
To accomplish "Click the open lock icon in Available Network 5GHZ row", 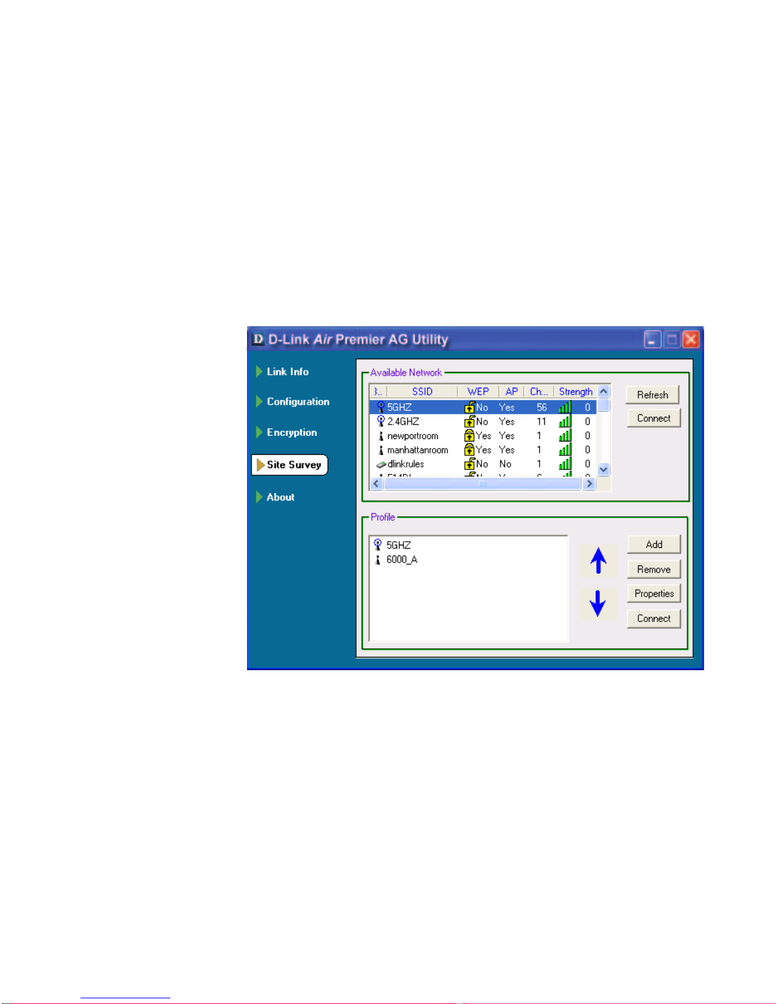I will pos(469,407).
